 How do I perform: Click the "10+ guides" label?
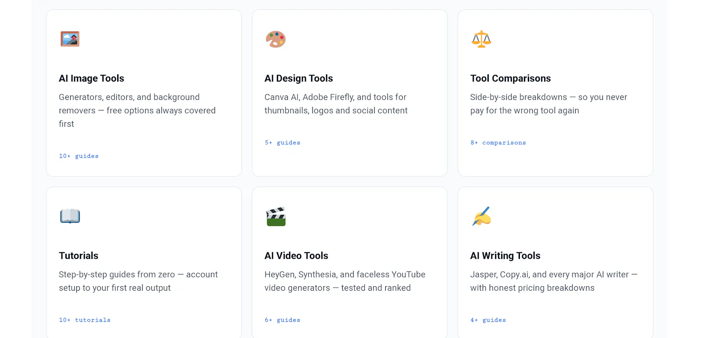click(x=79, y=156)
